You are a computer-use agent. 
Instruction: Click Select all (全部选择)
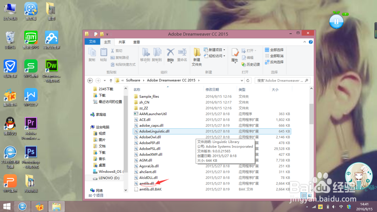click(x=274, y=50)
